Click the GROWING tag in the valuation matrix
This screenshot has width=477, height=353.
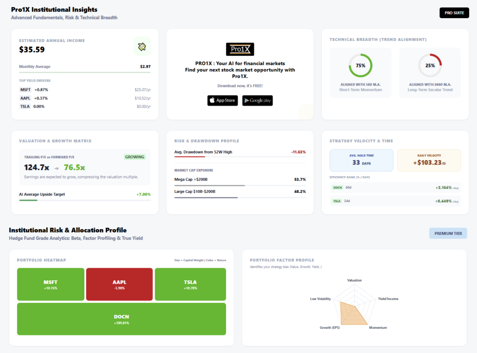click(x=135, y=157)
